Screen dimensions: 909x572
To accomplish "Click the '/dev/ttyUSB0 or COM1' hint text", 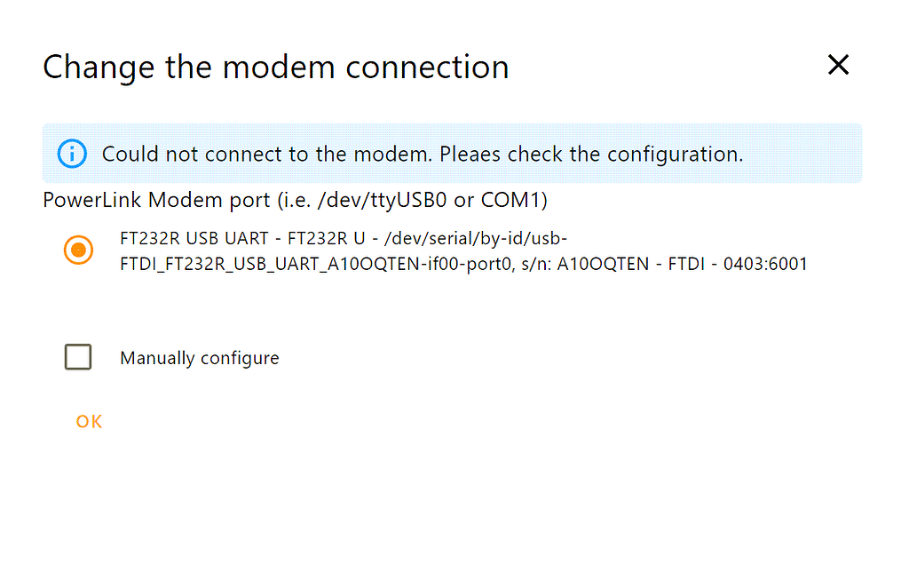I will [429, 200].
